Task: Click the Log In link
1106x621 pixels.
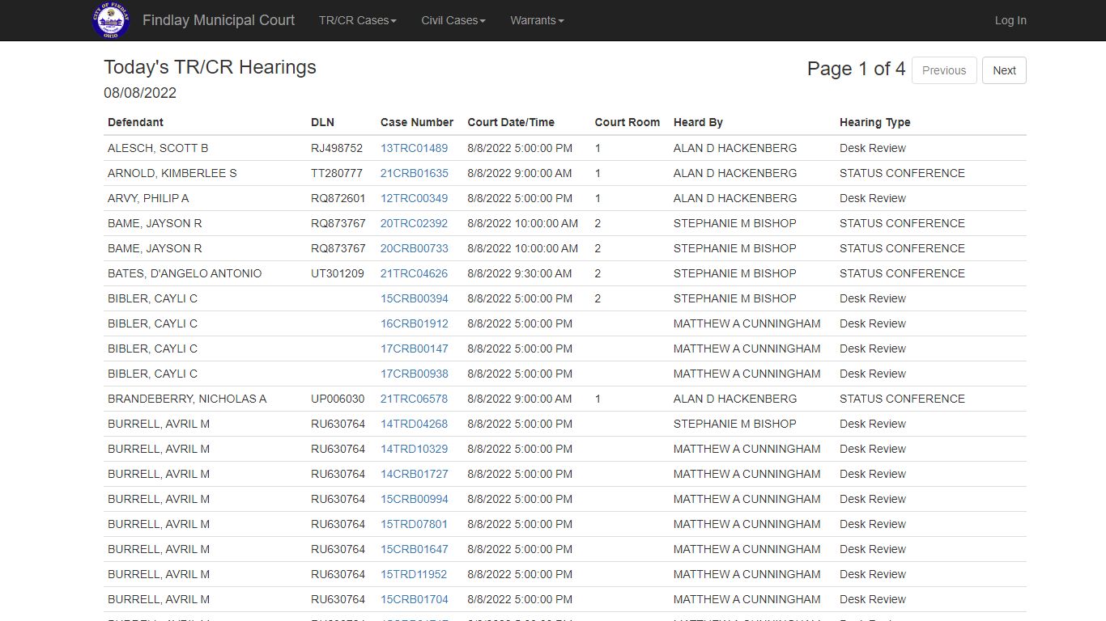Action: (x=1010, y=20)
